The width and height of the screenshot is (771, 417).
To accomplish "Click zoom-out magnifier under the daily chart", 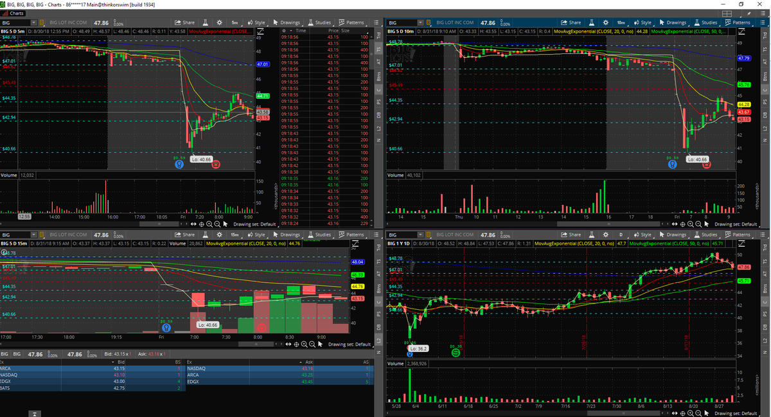I will [x=700, y=412].
